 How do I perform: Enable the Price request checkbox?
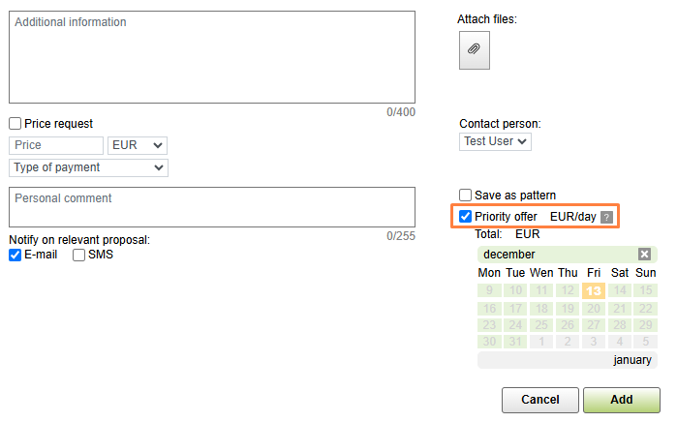[x=15, y=124]
